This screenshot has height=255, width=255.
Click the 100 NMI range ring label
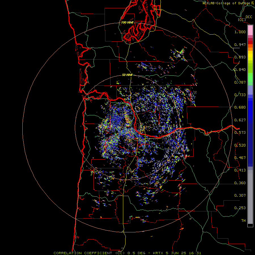pos(127,22)
